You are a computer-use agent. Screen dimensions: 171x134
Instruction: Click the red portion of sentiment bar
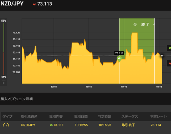click(x=4, y=64)
